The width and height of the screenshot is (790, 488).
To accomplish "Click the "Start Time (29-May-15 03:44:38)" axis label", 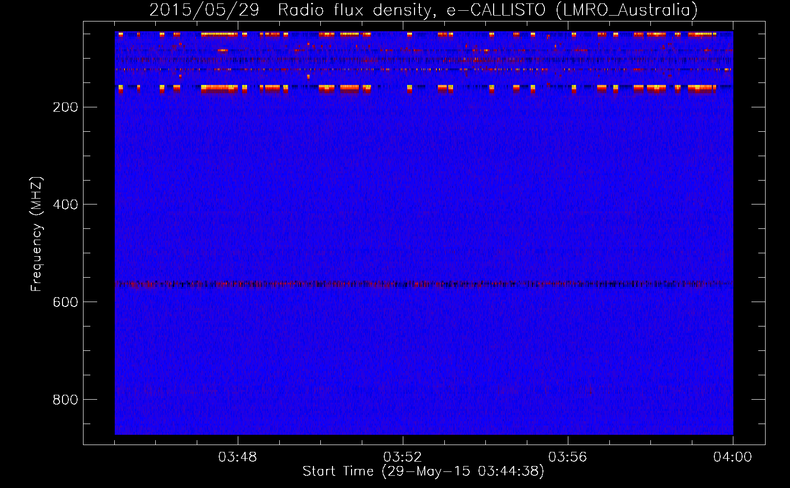I will (x=423, y=471).
